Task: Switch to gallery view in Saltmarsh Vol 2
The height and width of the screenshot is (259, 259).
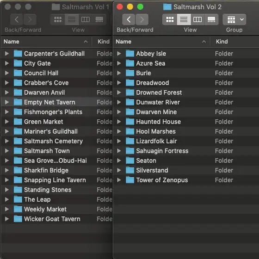Action: (x=211, y=19)
